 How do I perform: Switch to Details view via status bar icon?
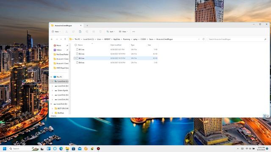(264, 116)
